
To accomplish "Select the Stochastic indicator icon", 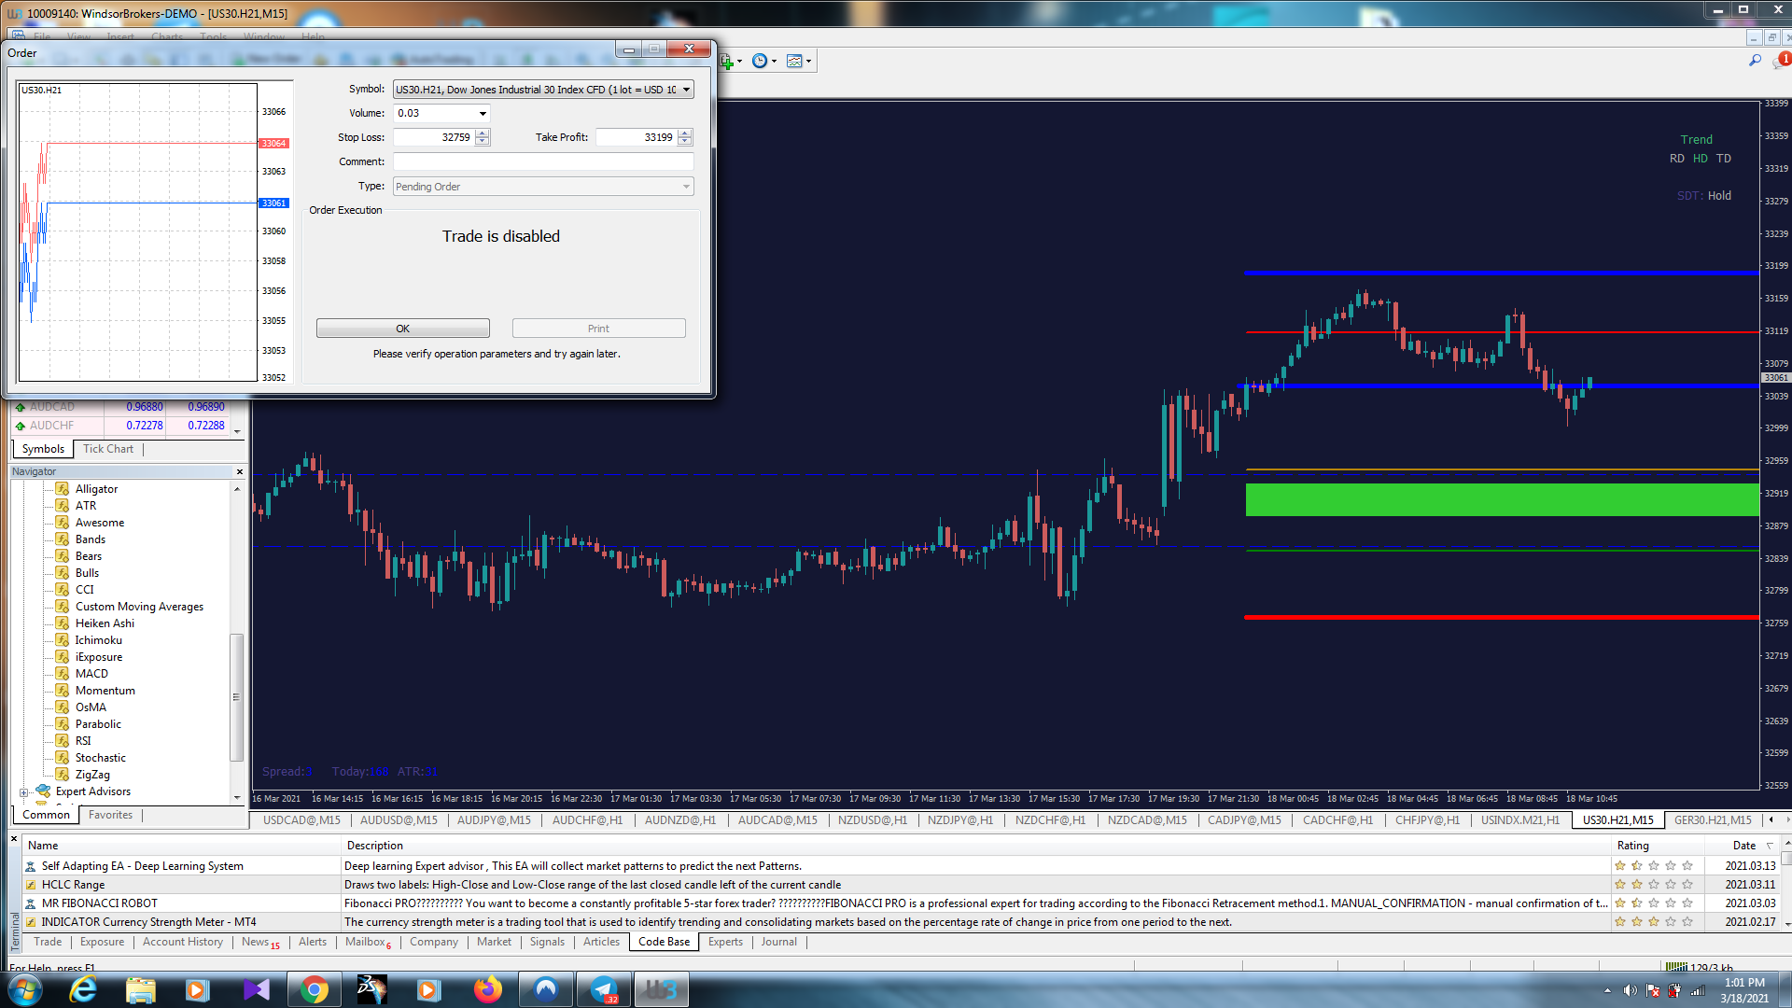I will tap(63, 758).
